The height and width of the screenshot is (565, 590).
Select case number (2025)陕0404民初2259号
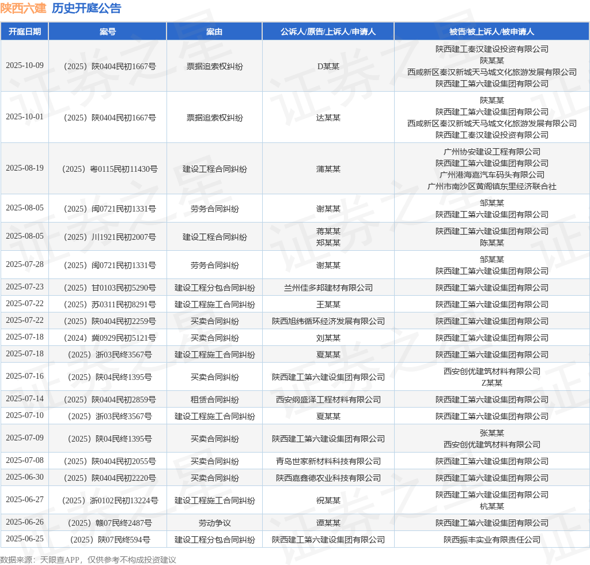109,321
